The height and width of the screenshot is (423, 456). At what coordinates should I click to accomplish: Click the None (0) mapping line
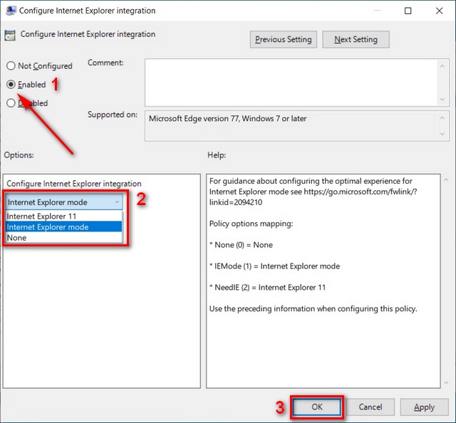click(x=241, y=245)
